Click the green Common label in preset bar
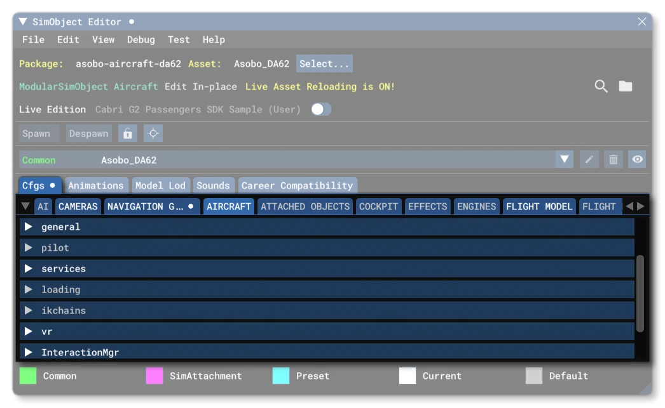 (39, 161)
